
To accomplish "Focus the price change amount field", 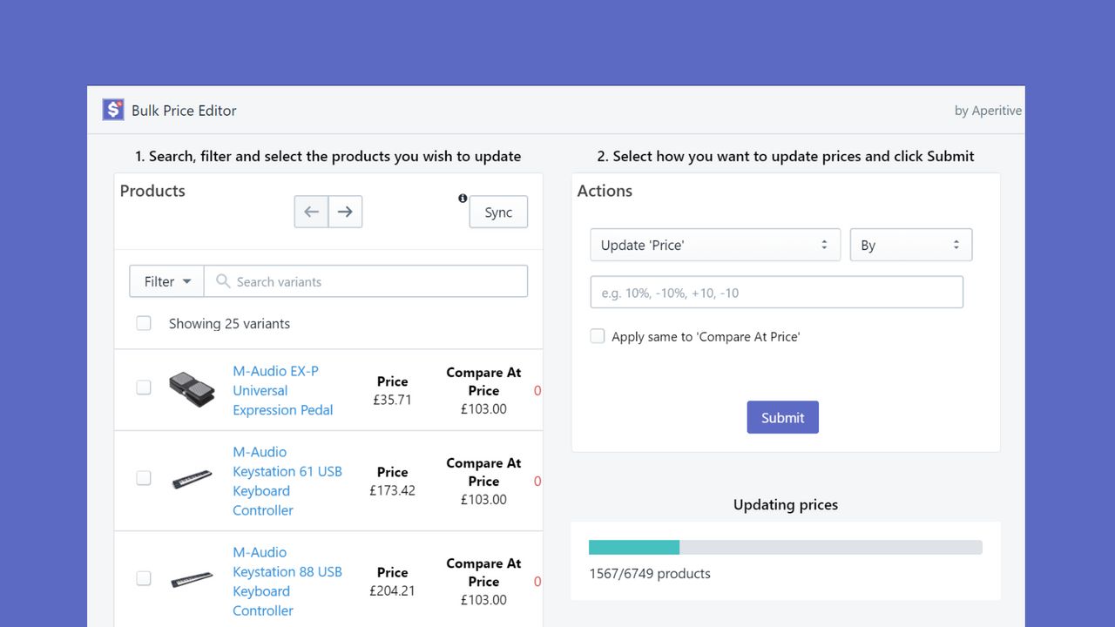I will click(776, 293).
